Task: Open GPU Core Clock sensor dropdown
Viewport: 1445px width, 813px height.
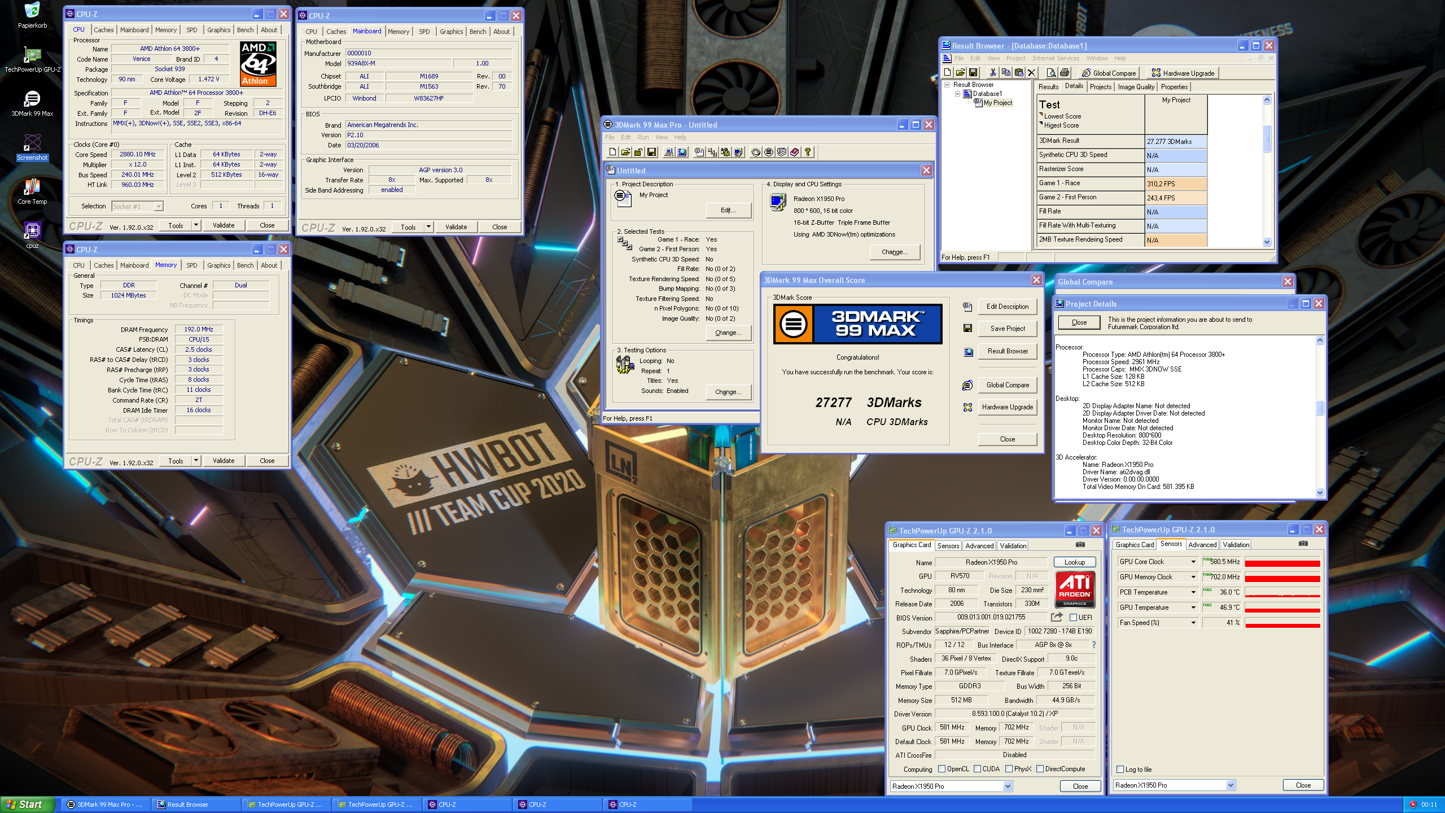Action: [x=1193, y=562]
